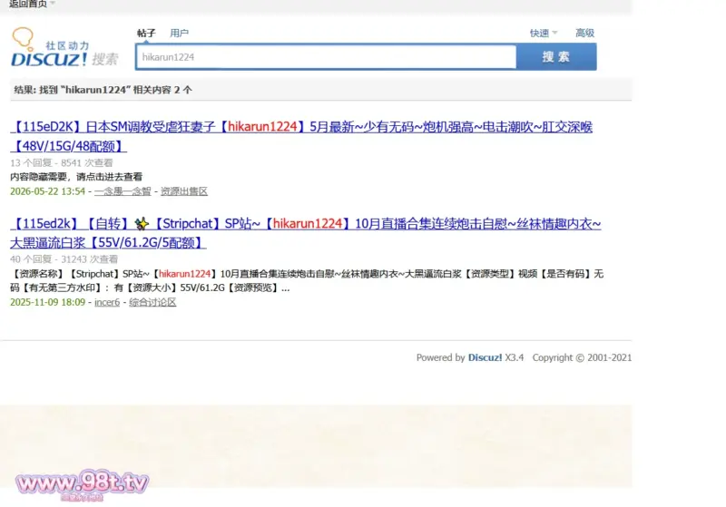
Task: Focus the search field containing hikarun1224
Action: (326, 57)
